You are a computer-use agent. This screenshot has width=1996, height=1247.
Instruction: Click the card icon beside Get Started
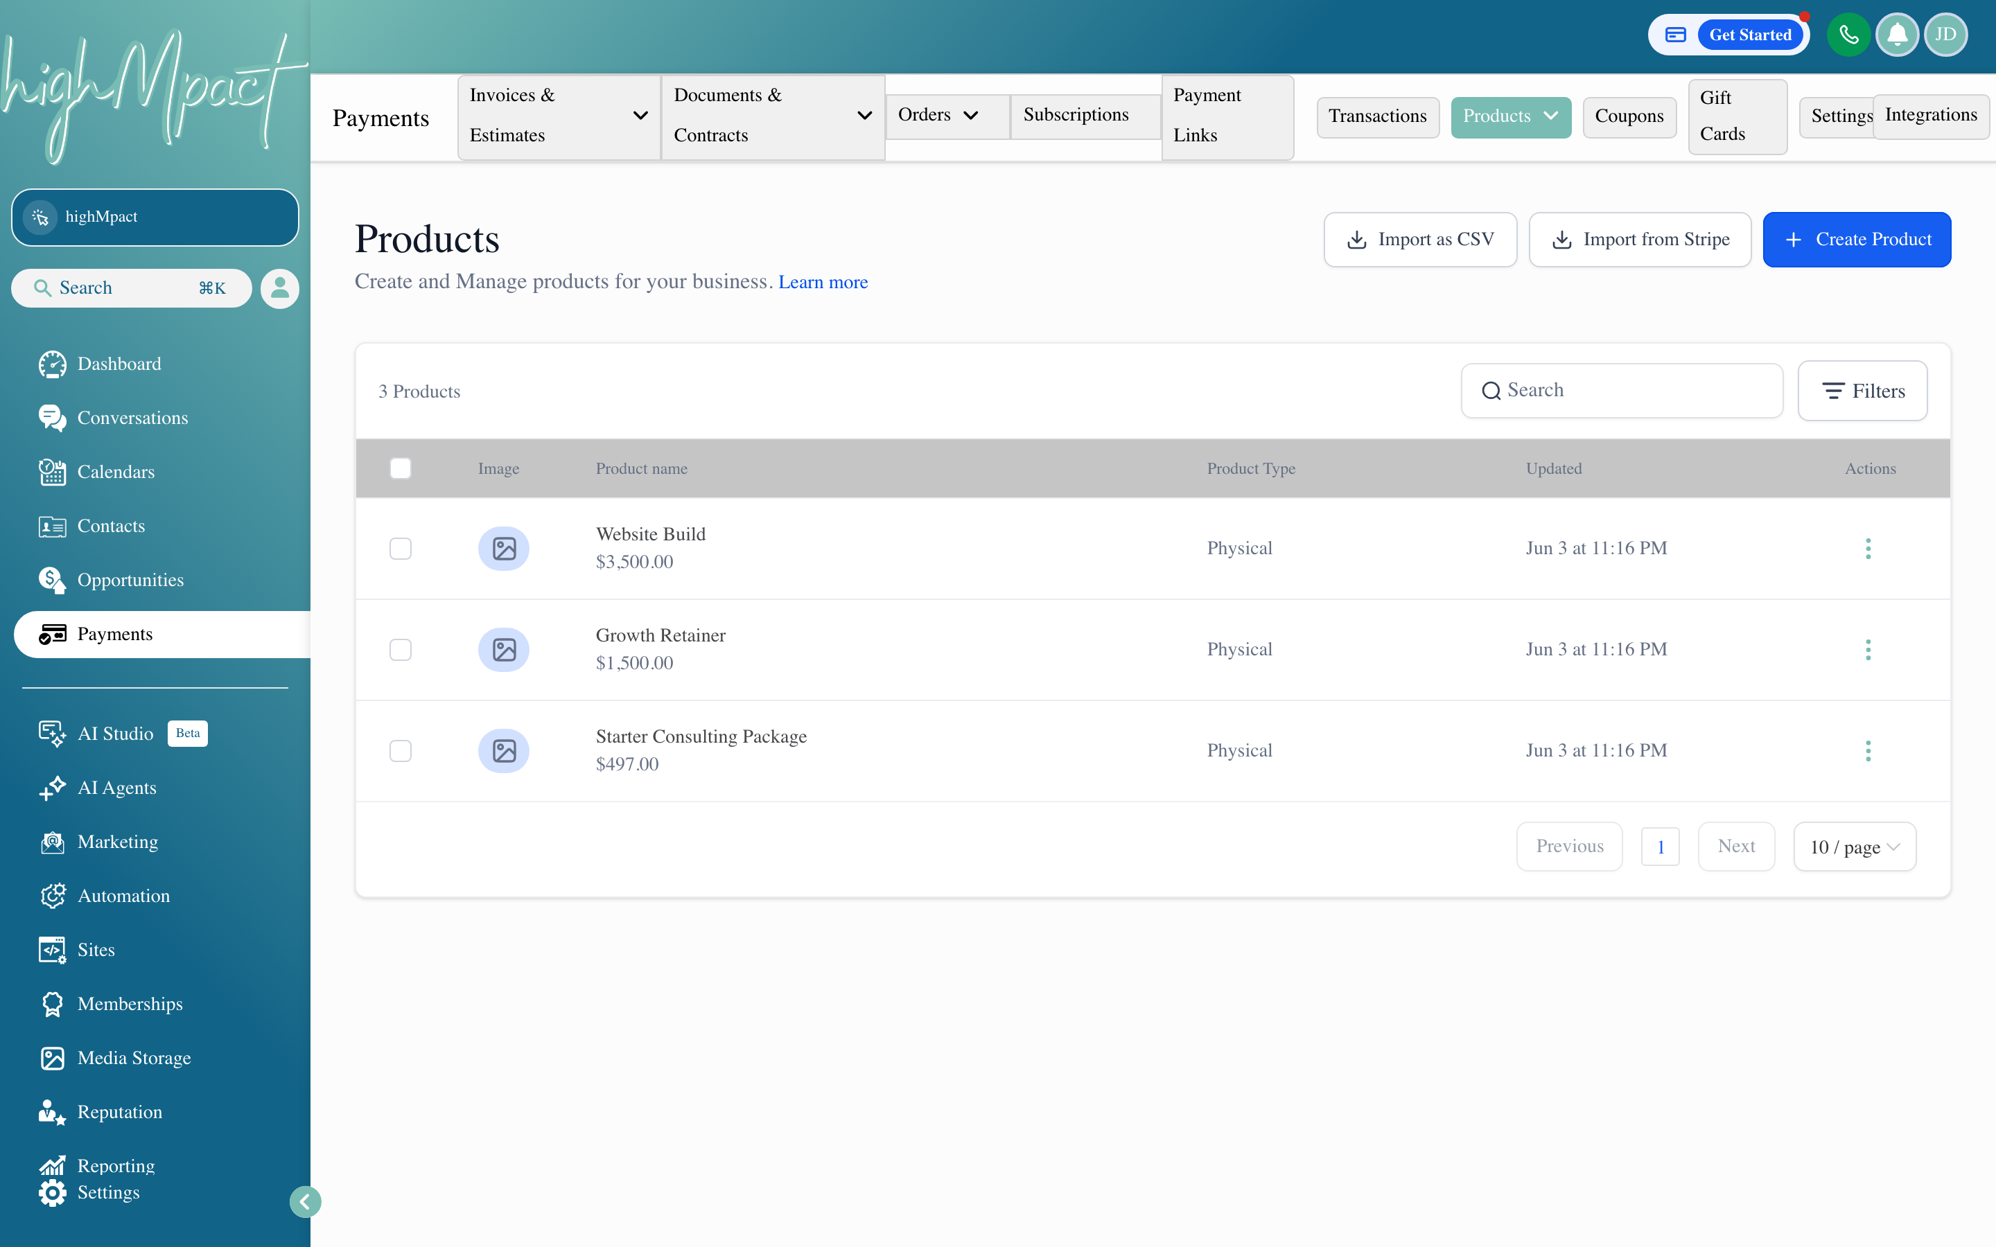pos(1675,35)
